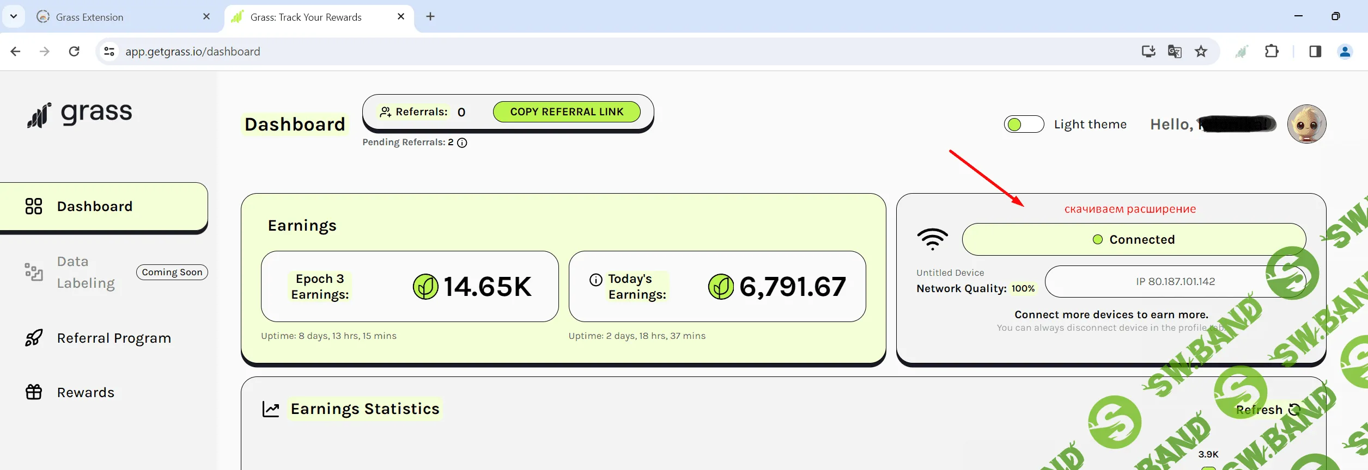Click the Pending Referrals info icon
Image resolution: width=1368 pixels, height=470 pixels.
[x=462, y=143]
